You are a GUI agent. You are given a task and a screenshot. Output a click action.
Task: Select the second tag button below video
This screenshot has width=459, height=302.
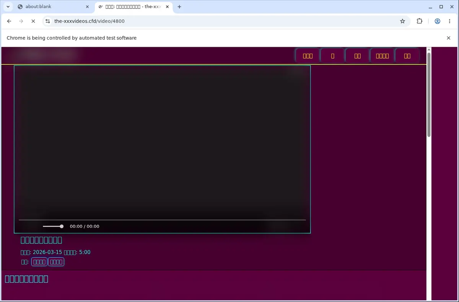point(56,262)
